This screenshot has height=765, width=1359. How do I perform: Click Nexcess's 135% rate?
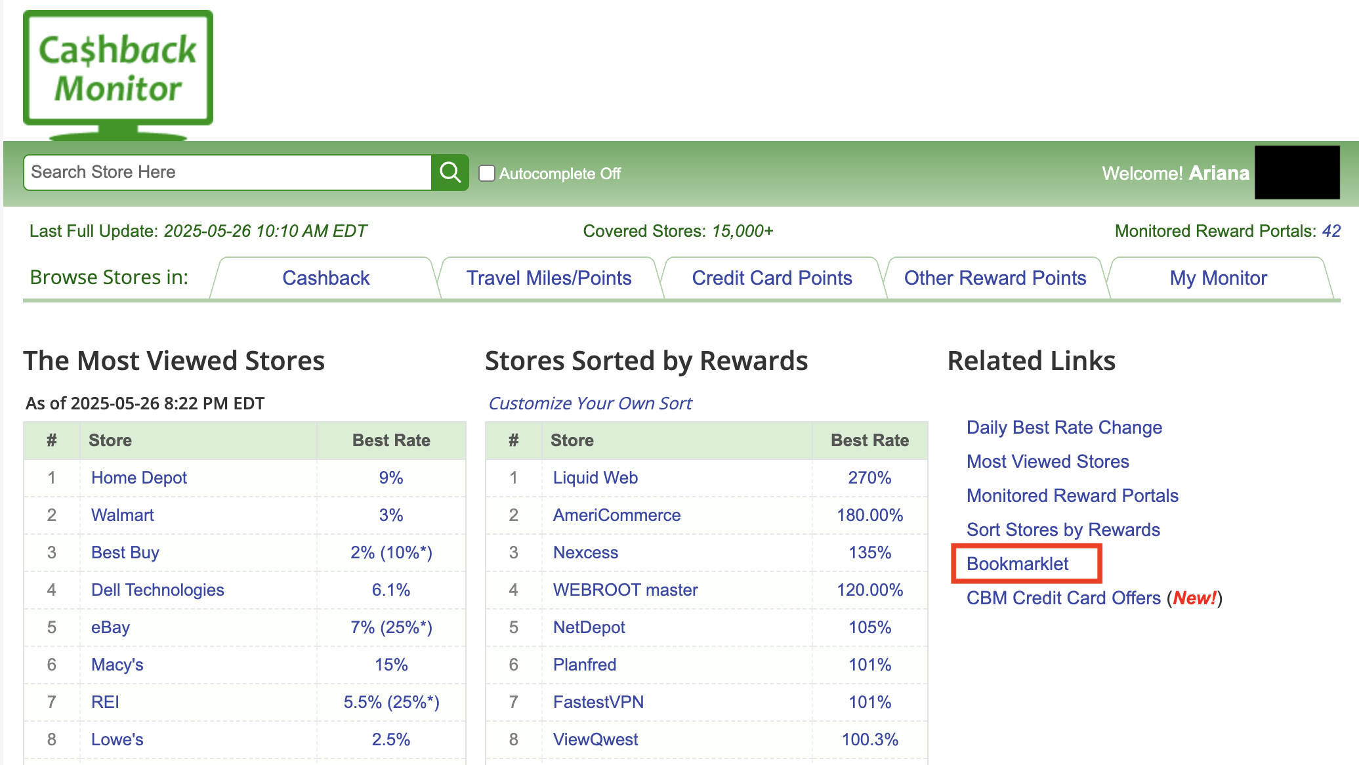(869, 553)
